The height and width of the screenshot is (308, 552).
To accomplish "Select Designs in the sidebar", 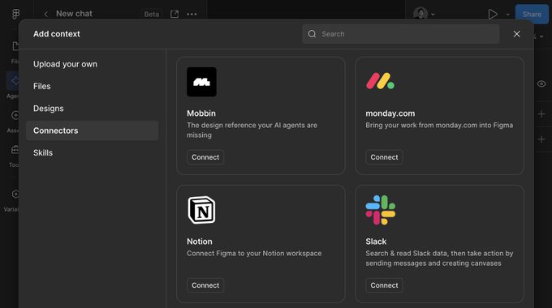I will (92, 109).
